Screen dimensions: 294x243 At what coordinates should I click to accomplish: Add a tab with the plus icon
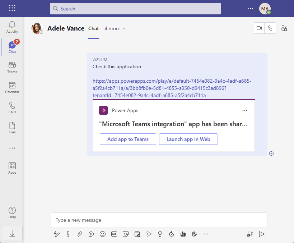point(136,28)
